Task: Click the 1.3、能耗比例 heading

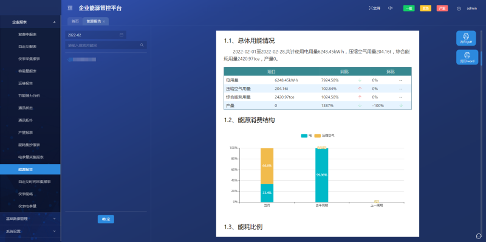Action: coord(243,227)
